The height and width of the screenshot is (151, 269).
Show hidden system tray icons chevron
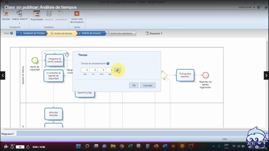click(214, 146)
